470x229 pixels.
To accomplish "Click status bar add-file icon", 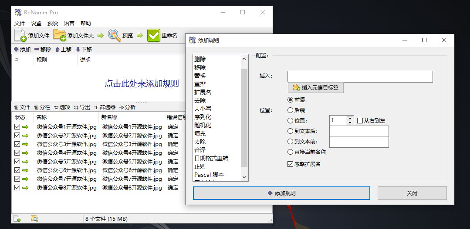I will click(17, 219).
